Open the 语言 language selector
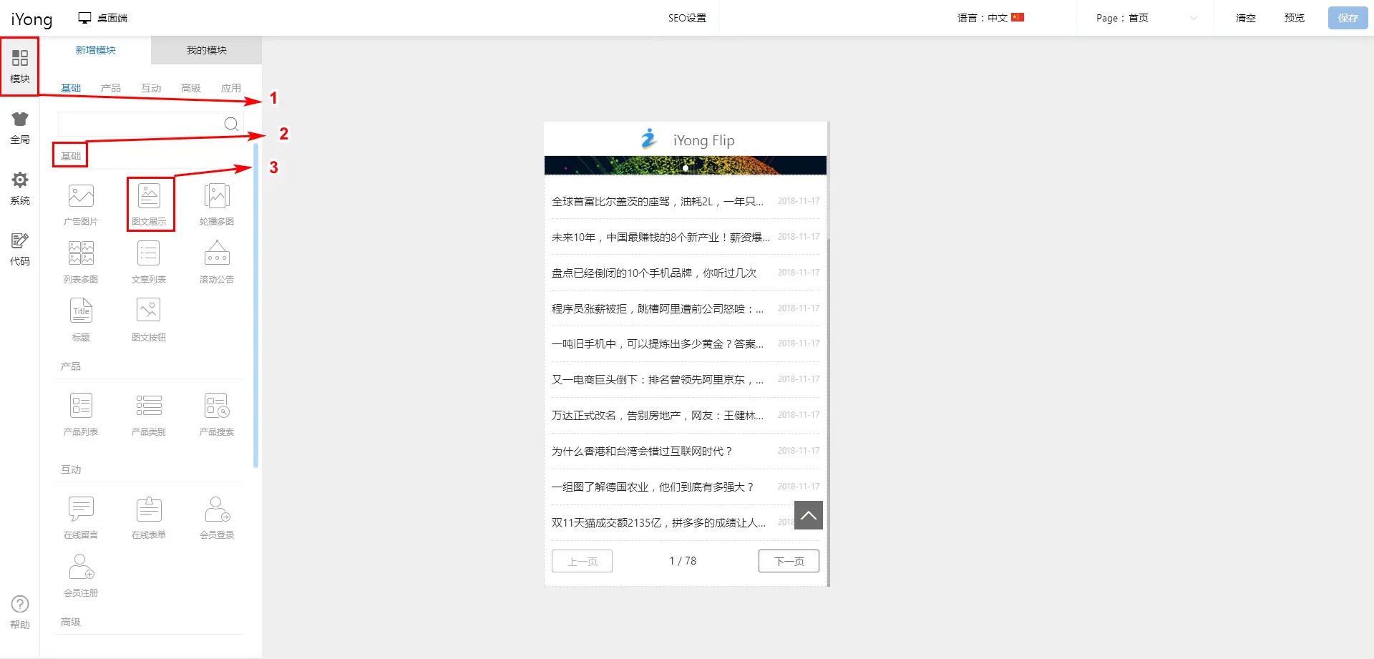This screenshot has height=659, width=1374. click(x=990, y=18)
